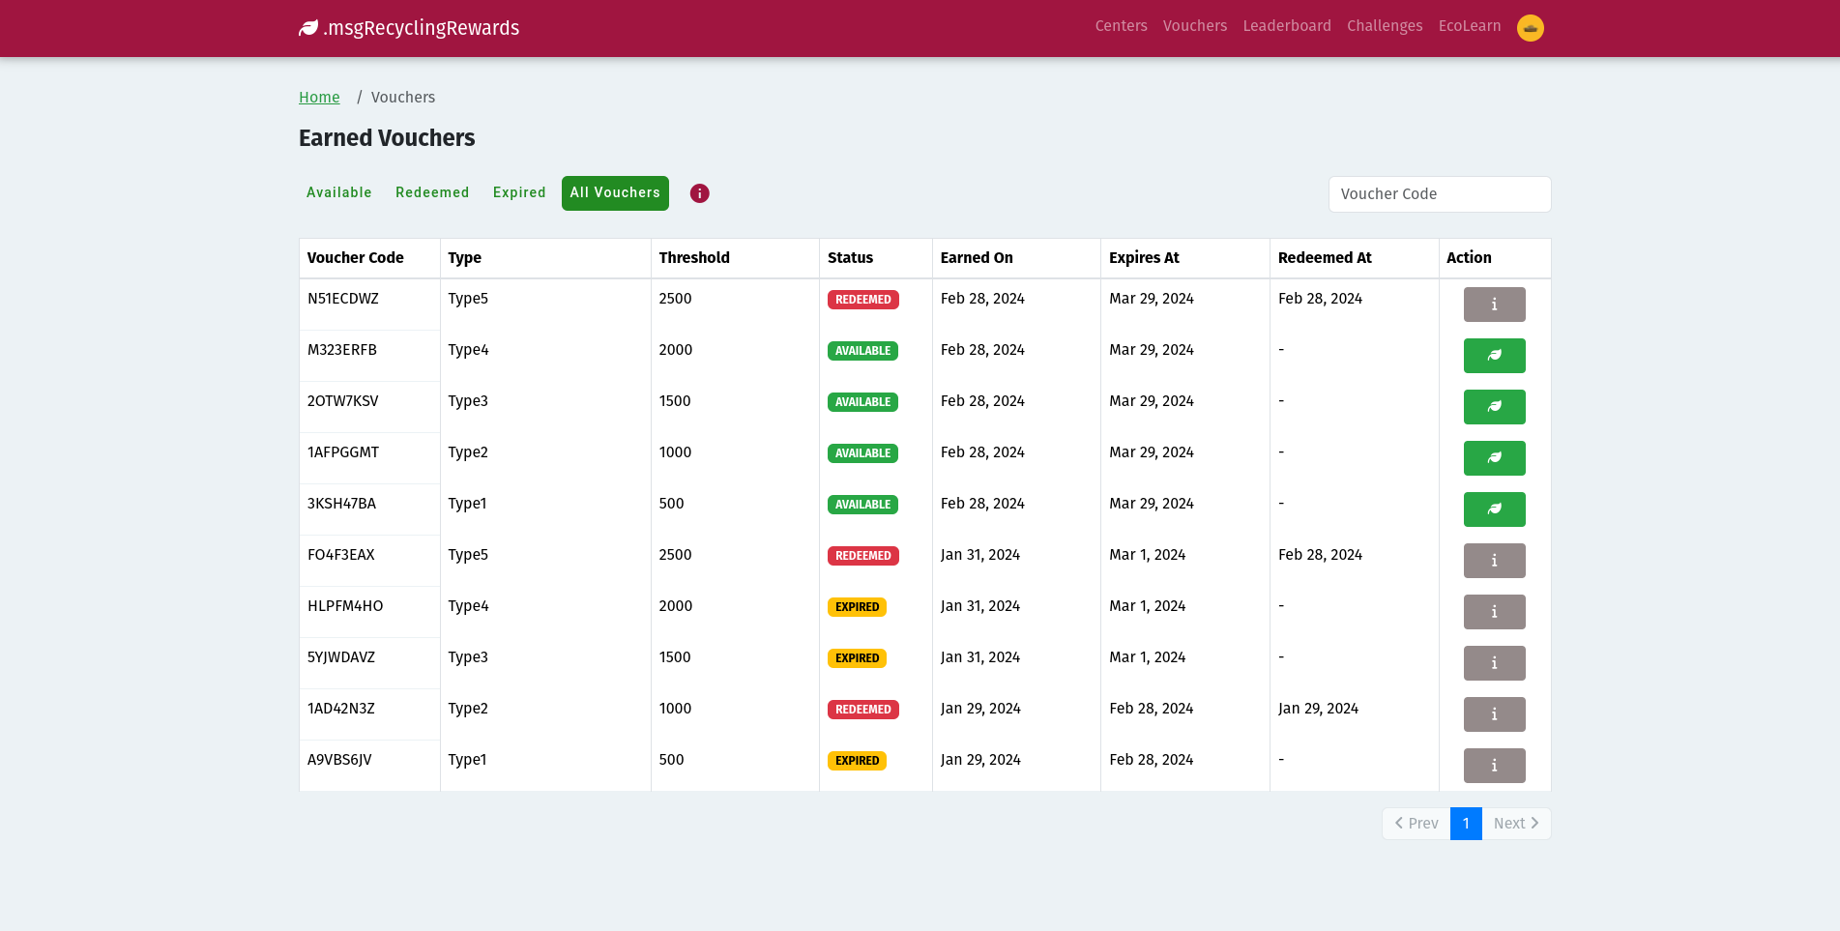This screenshot has width=1840, height=931.
Task: Select the All Vouchers tab
Action: [x=615, y=192]
